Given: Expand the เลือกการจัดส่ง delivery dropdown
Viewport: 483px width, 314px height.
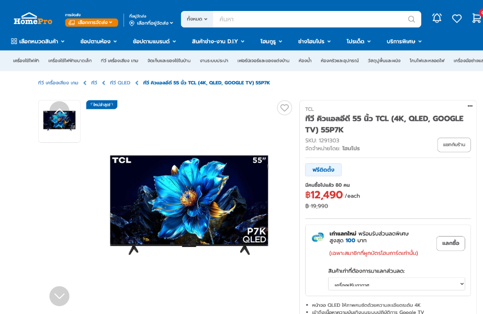Looking at the screenshot, I should tap(92, 23).
